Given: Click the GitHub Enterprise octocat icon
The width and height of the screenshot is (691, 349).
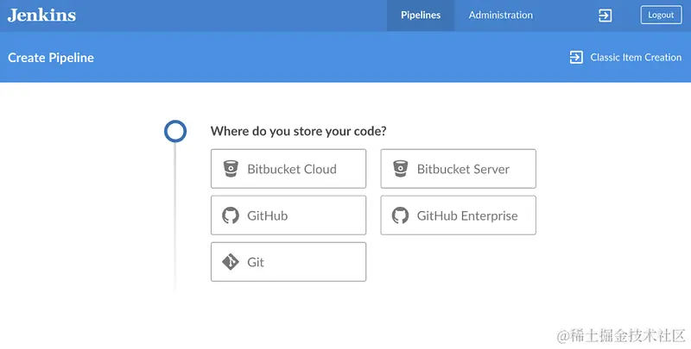Looking at the screenshot, I should (x=400, y=215).
